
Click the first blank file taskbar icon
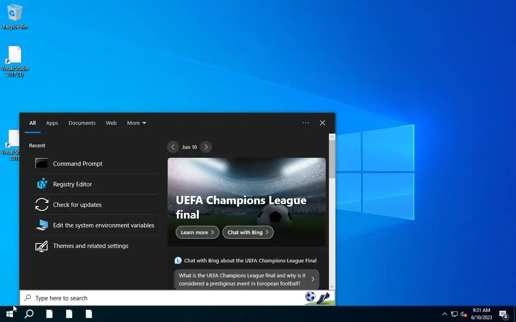point(49,314)
